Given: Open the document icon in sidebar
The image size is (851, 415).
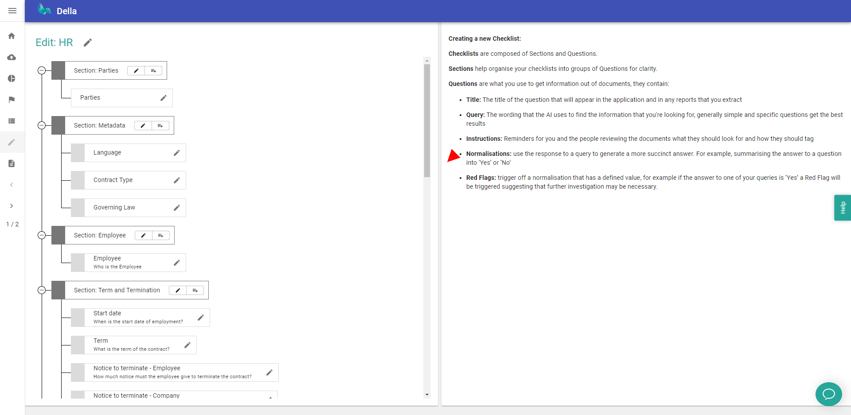Looking at the screenshot, I should [12, 163].
